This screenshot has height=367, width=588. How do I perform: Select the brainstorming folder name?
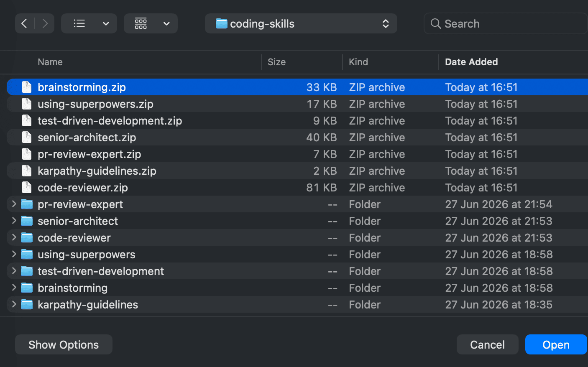(x=72, y=288)
